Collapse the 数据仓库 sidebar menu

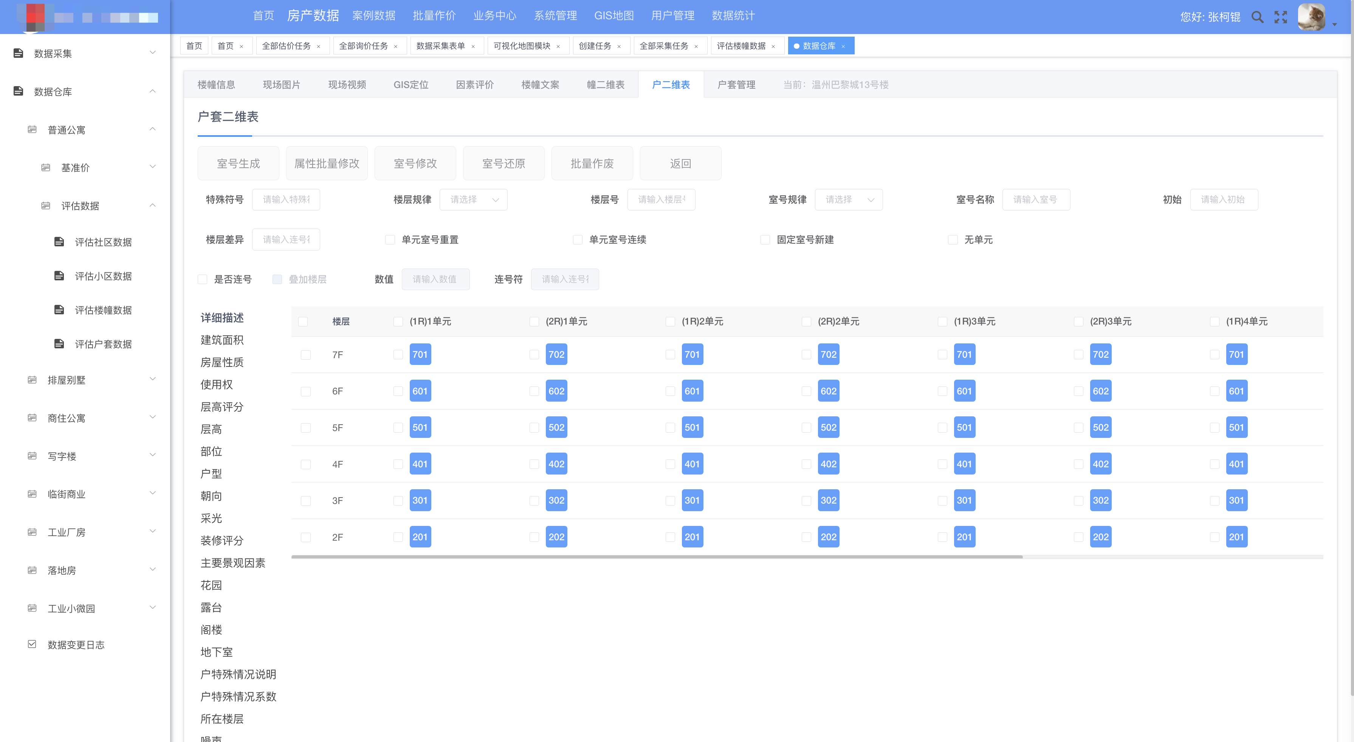[x=153, y=91]
